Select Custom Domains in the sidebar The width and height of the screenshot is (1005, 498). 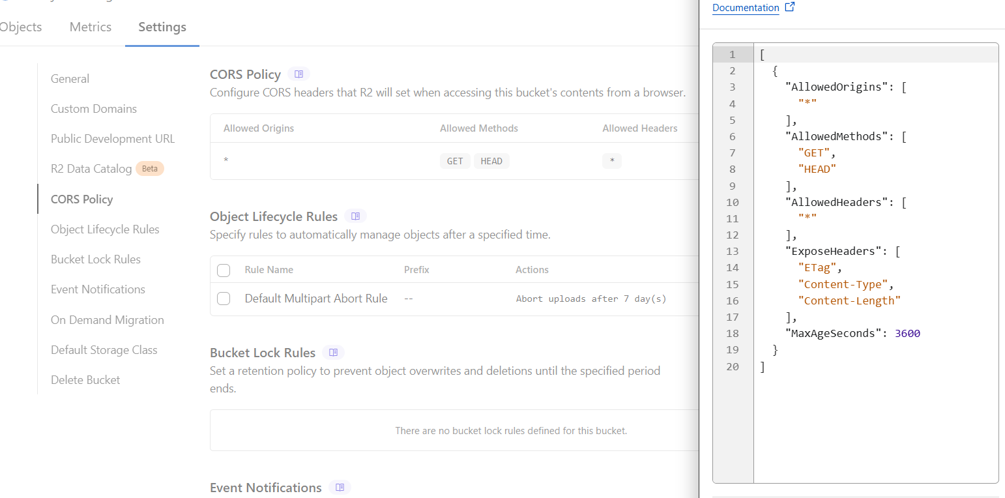(93, 108)
